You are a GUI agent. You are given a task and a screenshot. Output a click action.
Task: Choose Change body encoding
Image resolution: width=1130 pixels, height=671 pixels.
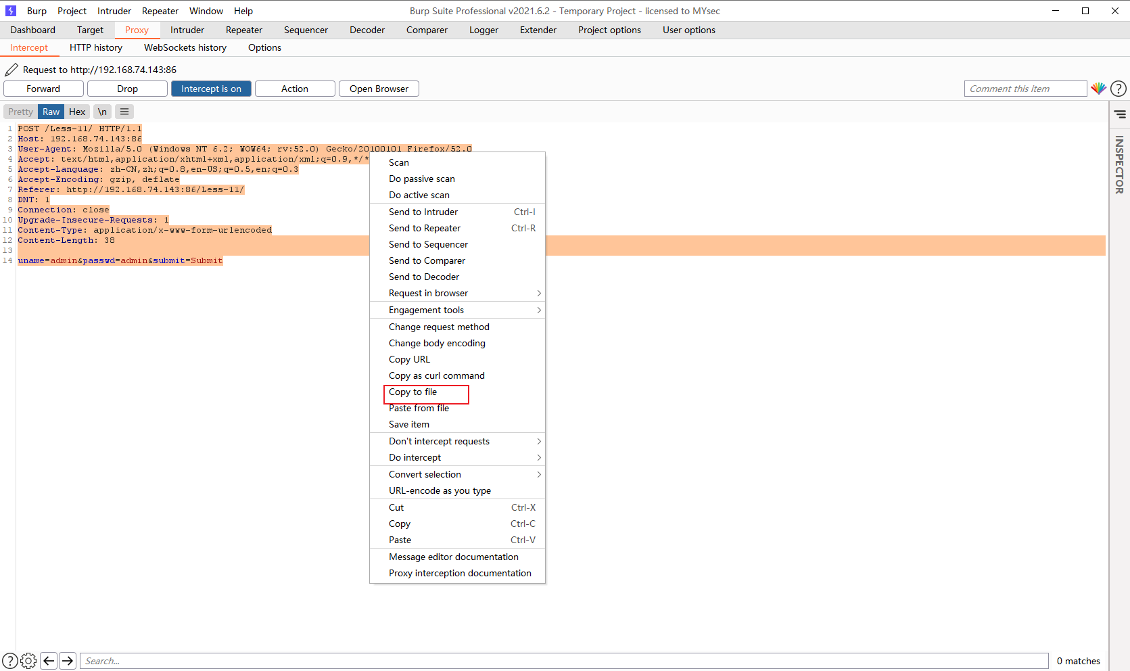[457, 343]
